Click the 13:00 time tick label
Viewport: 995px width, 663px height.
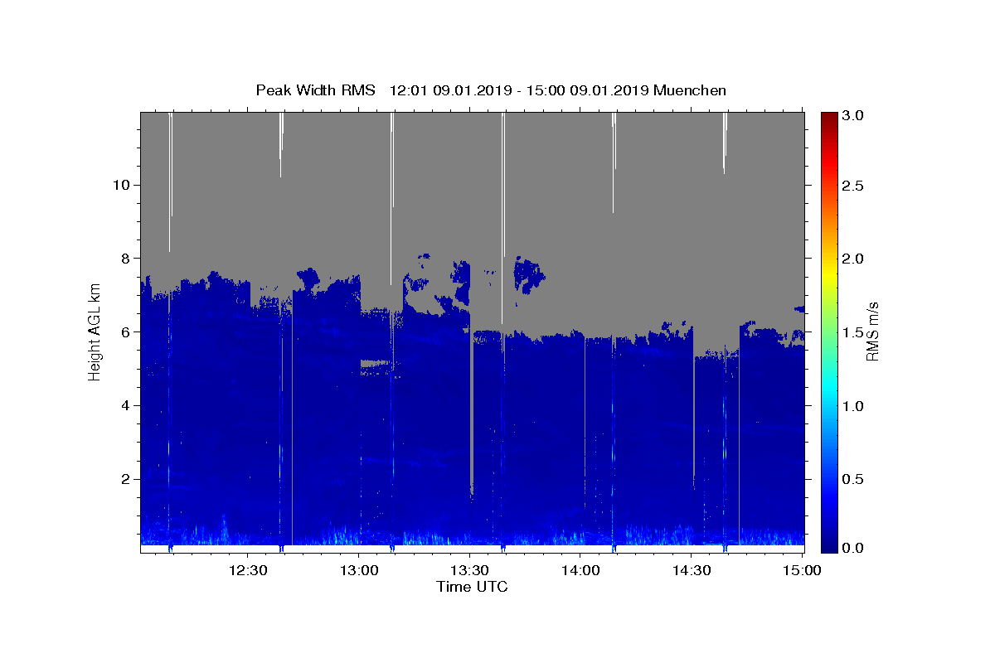click(x=358, y=570)
